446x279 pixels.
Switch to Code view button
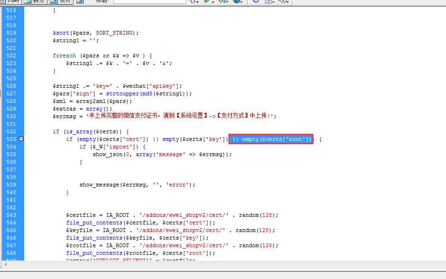click(x=10, y=1)
